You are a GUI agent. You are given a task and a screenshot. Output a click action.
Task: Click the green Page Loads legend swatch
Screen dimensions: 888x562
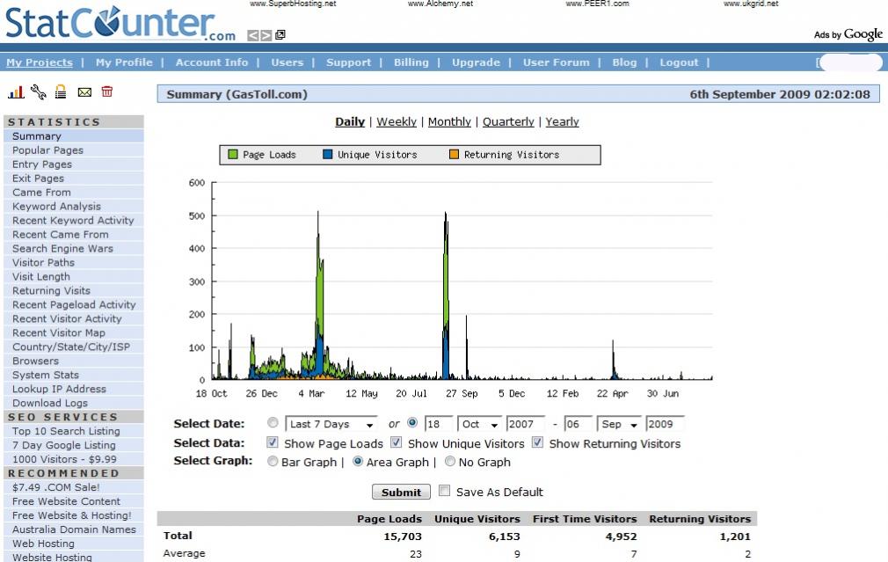click(233, 155)
